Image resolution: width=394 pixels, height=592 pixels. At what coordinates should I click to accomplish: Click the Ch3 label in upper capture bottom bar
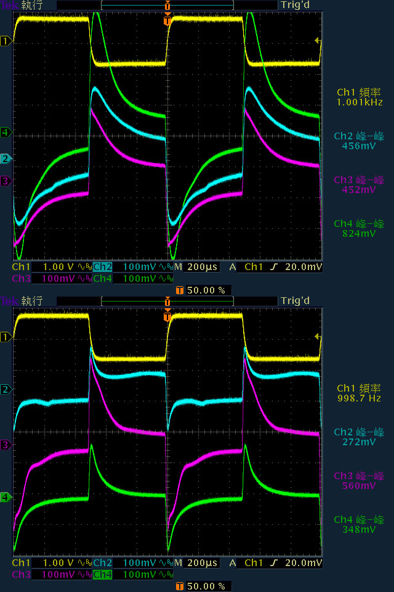coord(21,278)
